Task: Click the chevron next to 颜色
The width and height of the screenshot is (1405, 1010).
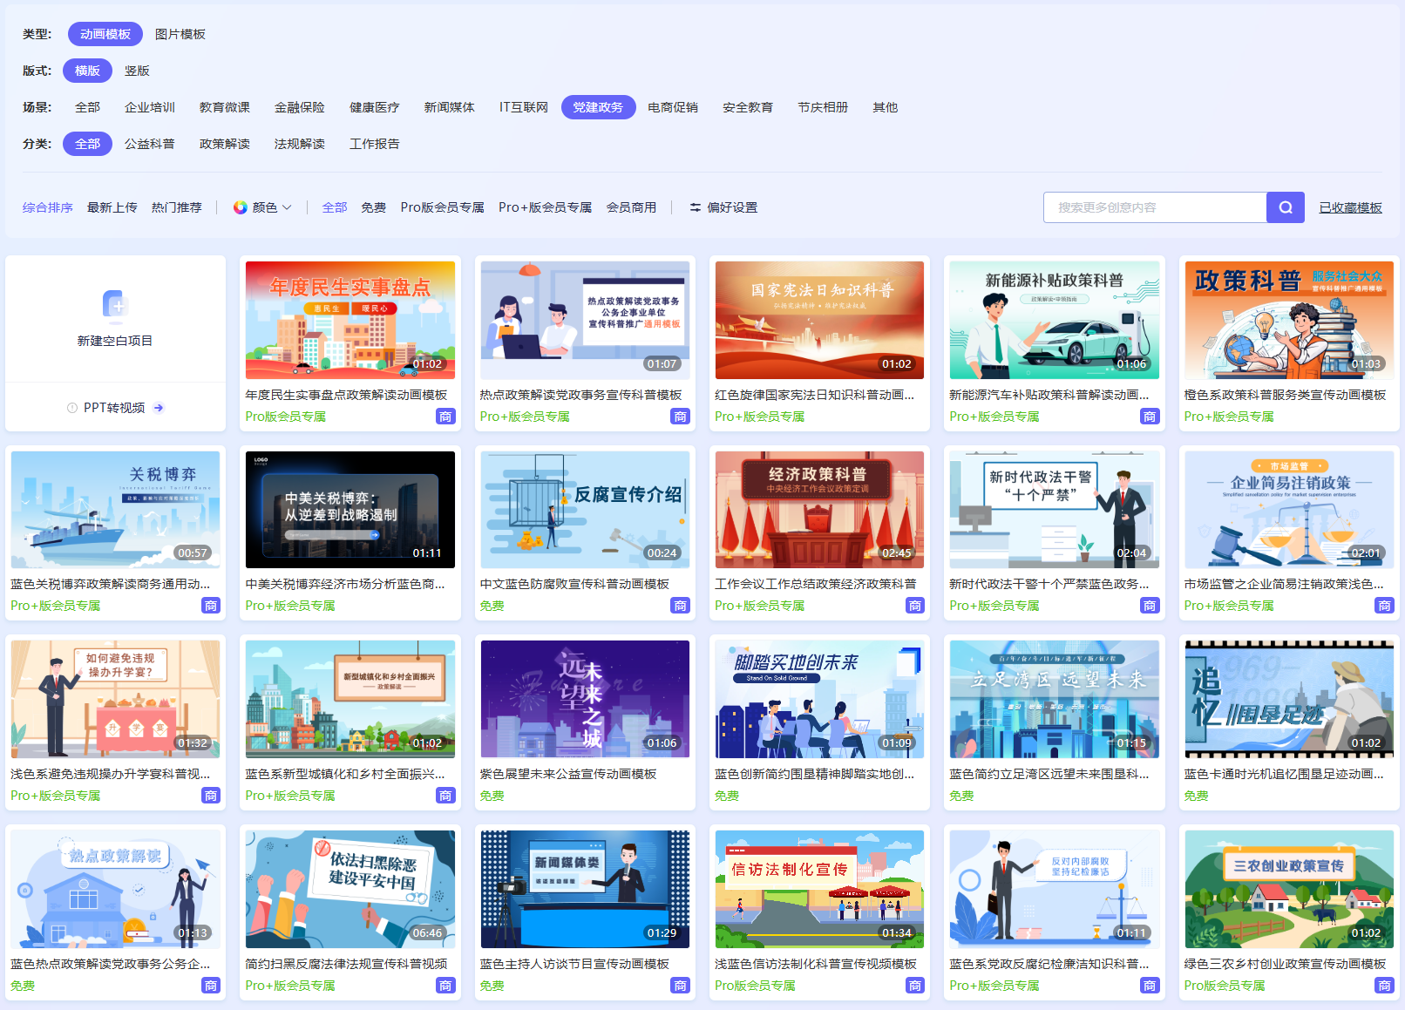Action: [287, 207]
